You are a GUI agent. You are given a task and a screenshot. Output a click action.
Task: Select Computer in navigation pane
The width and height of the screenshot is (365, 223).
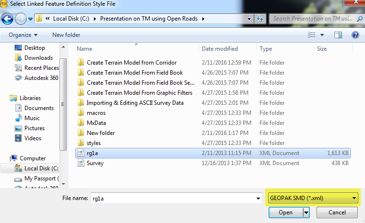click(33, 158)
